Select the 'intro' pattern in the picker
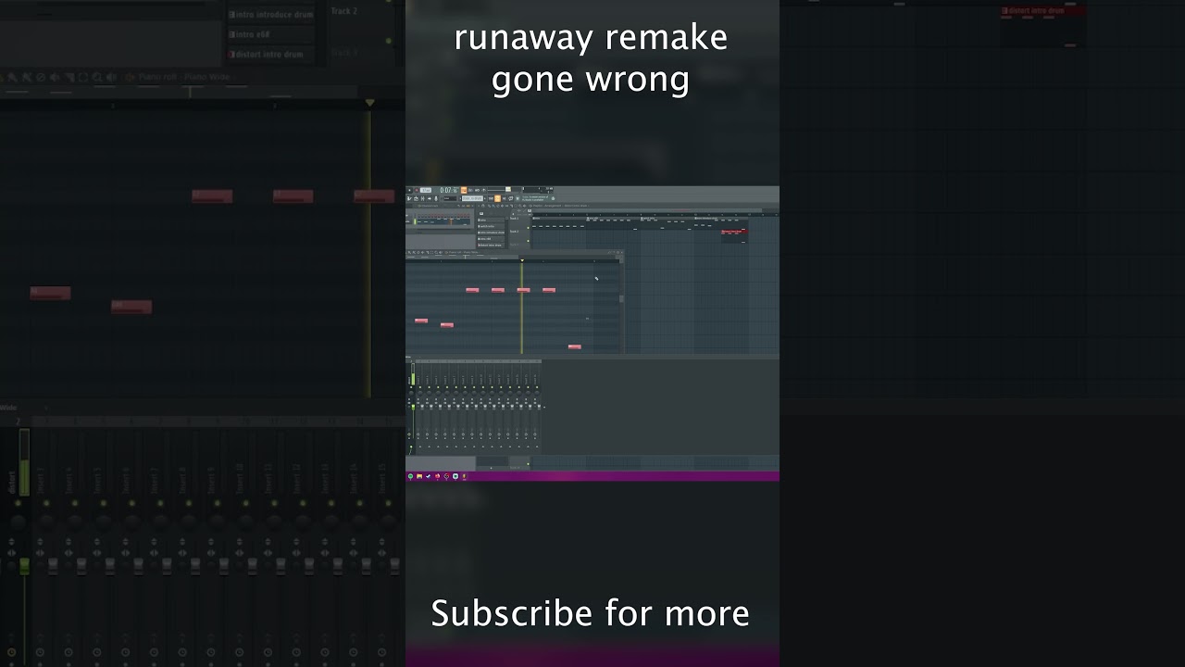 (x=491, y=220)
